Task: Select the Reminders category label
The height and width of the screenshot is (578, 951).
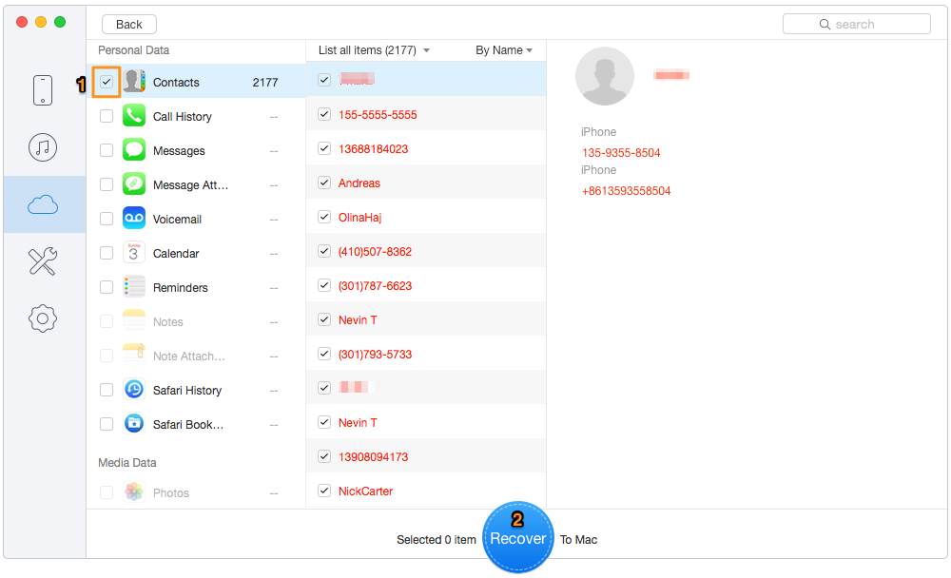Action: pyautogui.click(x=180, y=287)
